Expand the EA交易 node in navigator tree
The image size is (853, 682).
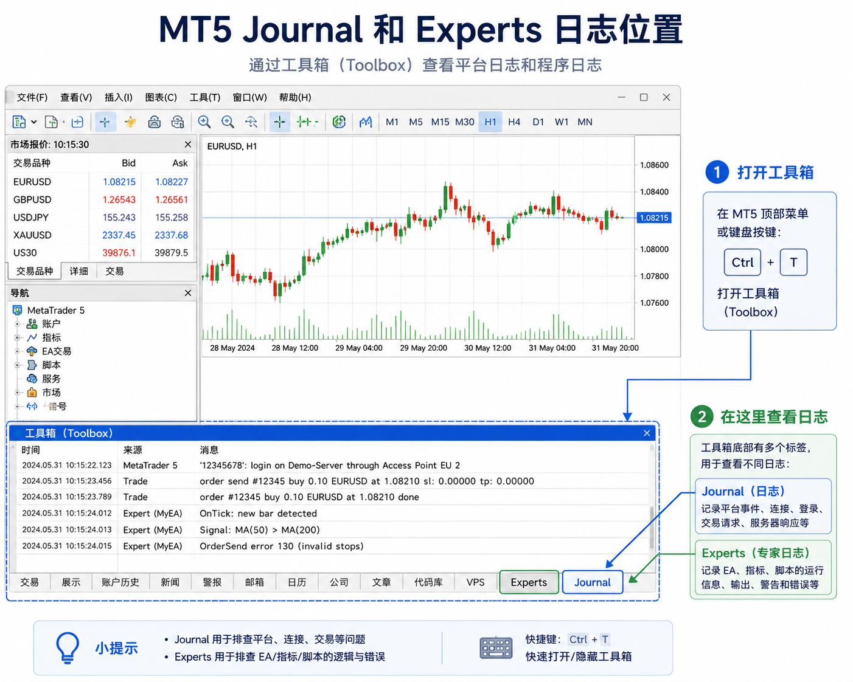pos(18,351)
